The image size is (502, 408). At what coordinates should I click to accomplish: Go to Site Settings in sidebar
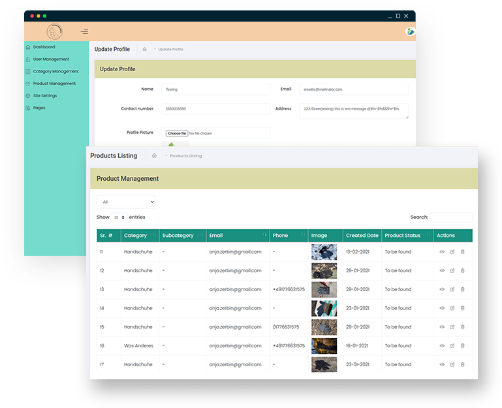click(45, 96)
